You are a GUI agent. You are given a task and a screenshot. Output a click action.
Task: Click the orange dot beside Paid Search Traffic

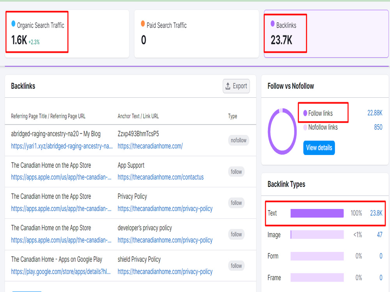(143, 24)
